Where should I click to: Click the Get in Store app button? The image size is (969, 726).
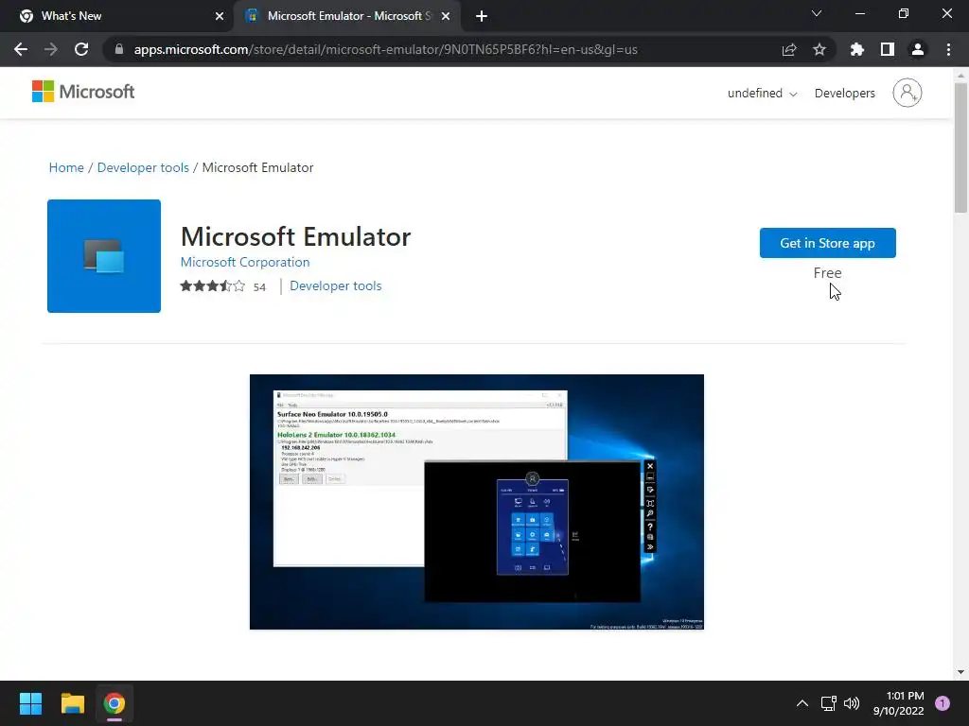pyautogui.click(x=827, y=243)
